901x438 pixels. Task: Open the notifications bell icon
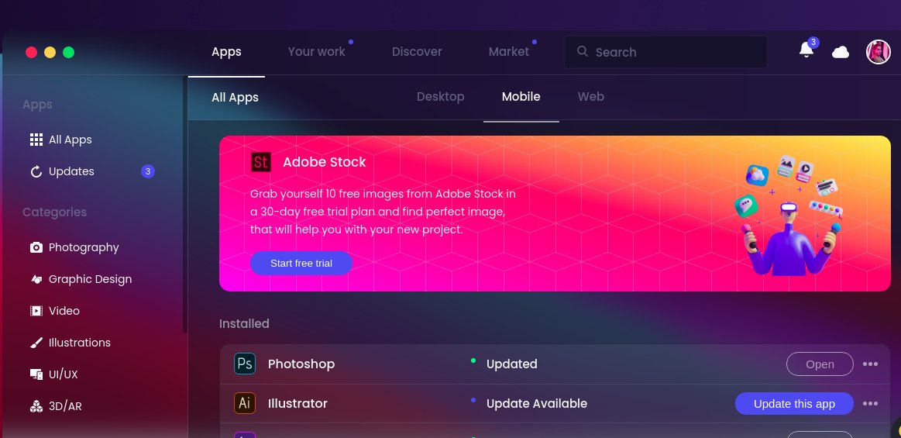806,50
